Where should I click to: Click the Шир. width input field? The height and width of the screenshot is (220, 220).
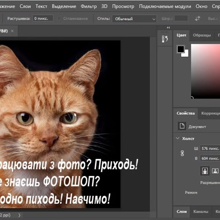pos(181,18)
